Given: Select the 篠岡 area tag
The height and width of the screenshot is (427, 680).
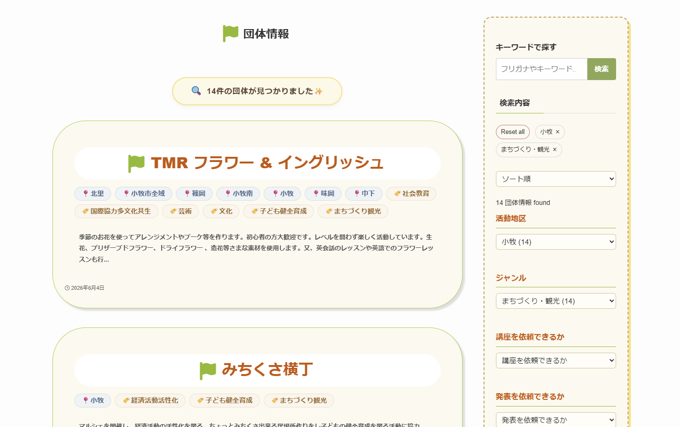Looking at the screenshot, I should point(195,193).
